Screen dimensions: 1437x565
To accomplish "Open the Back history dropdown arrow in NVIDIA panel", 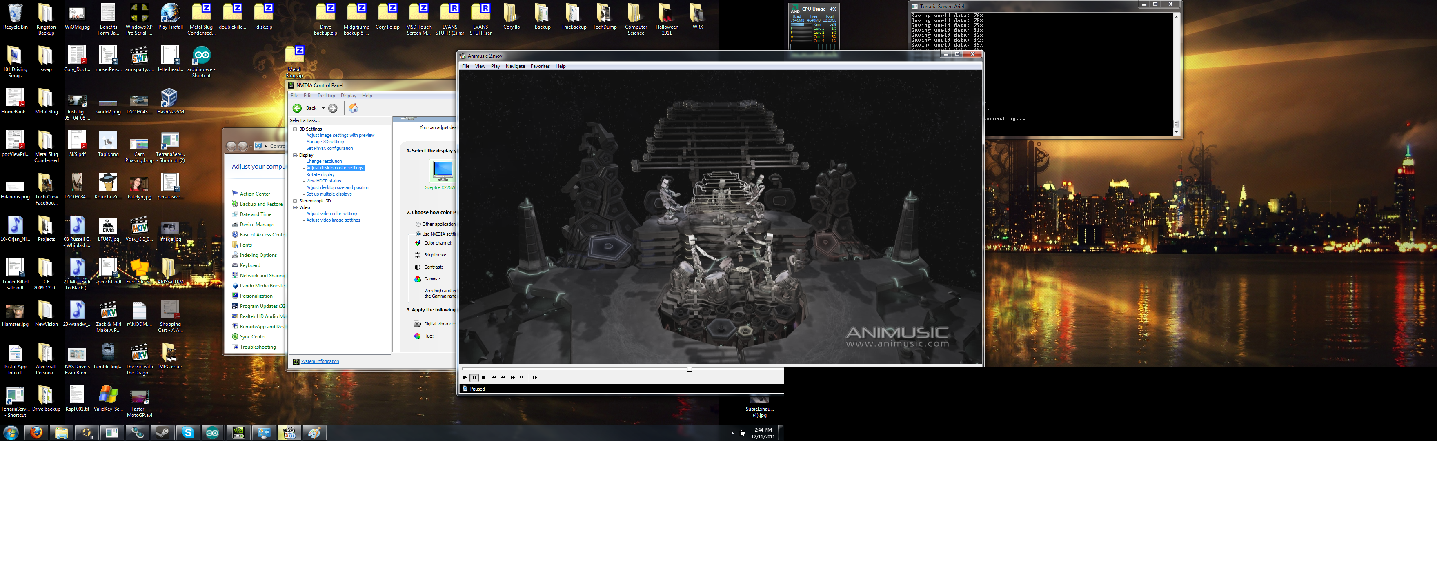I will pyautogui.click(x=323, y=108).
